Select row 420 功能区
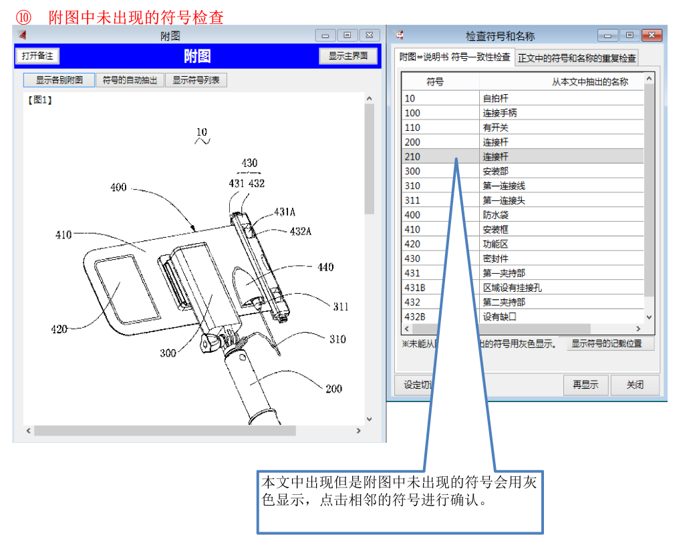Viewport: 695px width, 543px height. [523, 244]
